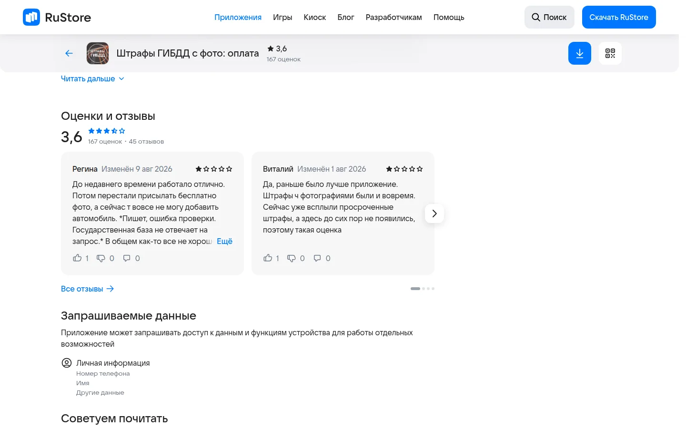The image size is (686, 428).
Task: Click the Другие данные permission entry
Action: point(100,393)
